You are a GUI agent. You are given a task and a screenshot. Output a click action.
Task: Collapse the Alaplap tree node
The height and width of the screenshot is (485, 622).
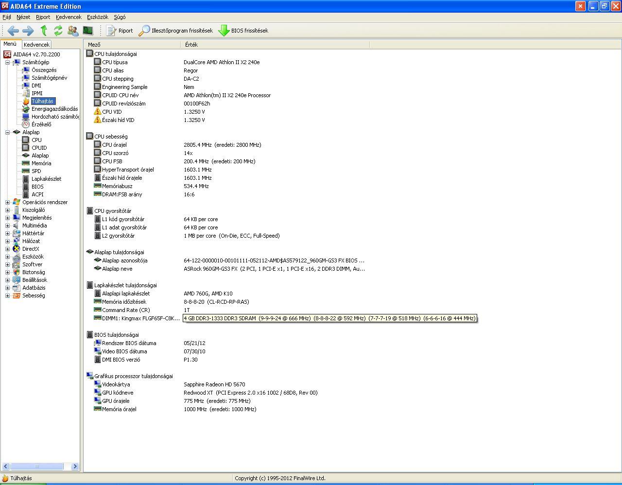click(7, 132)
